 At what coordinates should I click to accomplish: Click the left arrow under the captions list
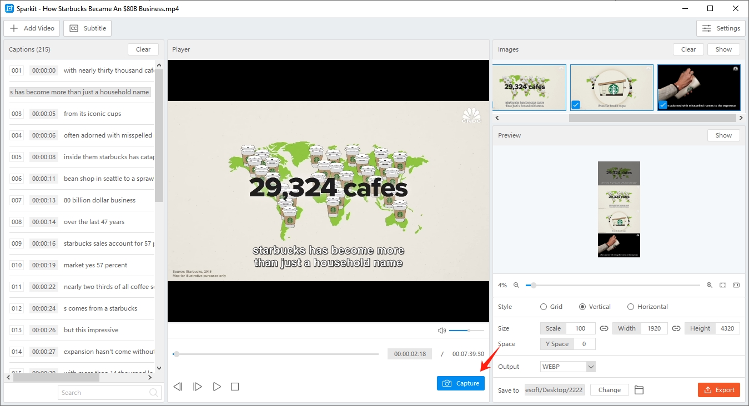pyautogui.click(x=8, y=377)
